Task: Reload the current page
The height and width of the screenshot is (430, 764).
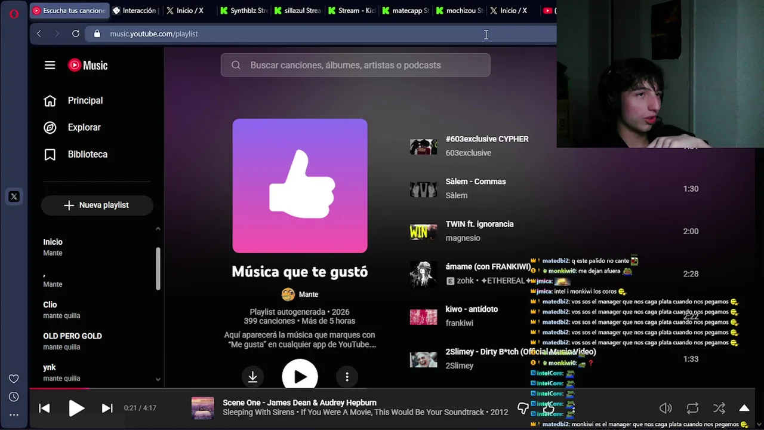Action: tap(76, 33)
